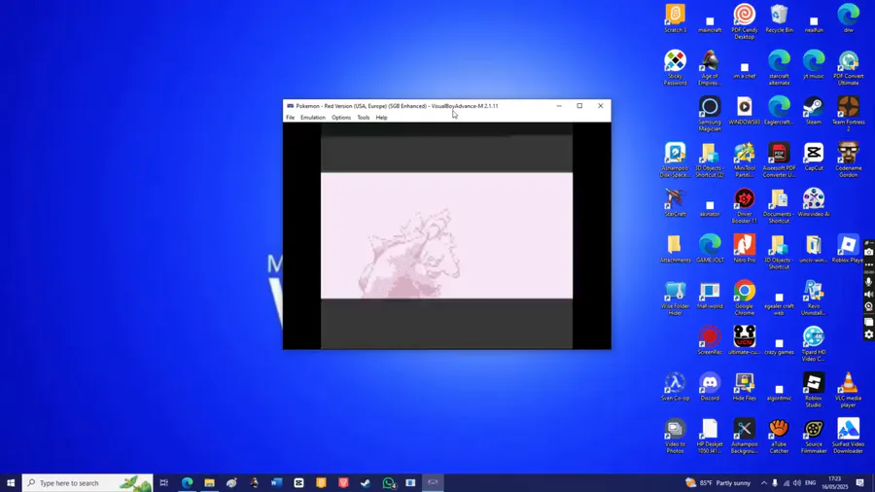Take a screenshot with recorder camera icon
The width and height of the screenshot is (875, 492).
(x=869, y=253)
